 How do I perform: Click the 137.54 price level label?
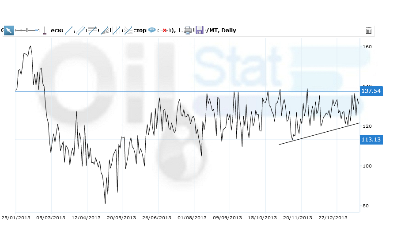371,91
